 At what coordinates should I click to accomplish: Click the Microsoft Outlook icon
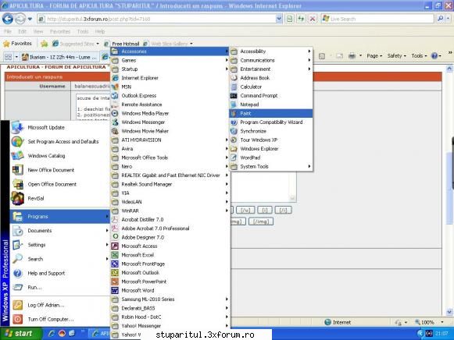[115, 273]
